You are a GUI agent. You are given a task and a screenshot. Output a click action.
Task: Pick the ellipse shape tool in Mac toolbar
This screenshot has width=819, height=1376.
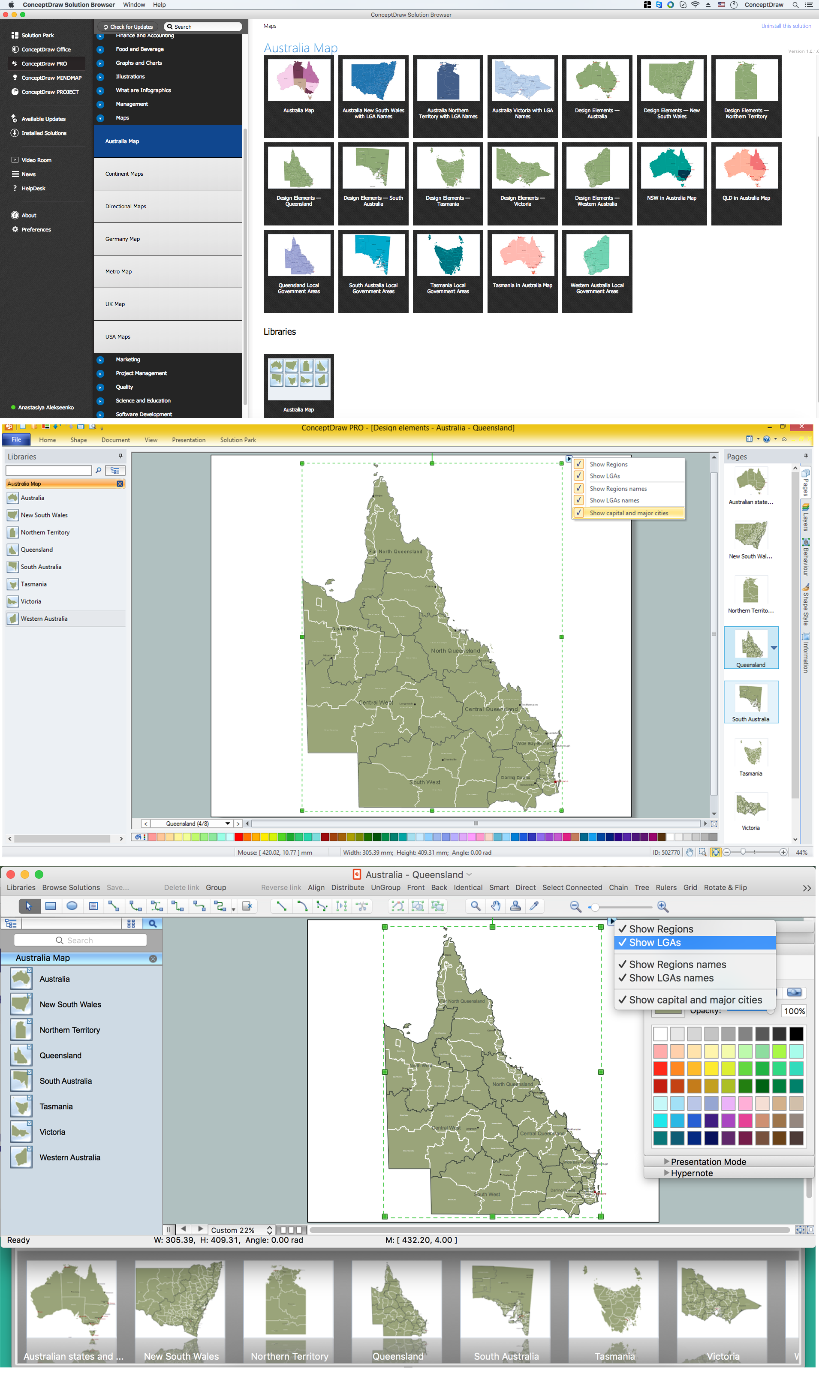click(72, 906)
